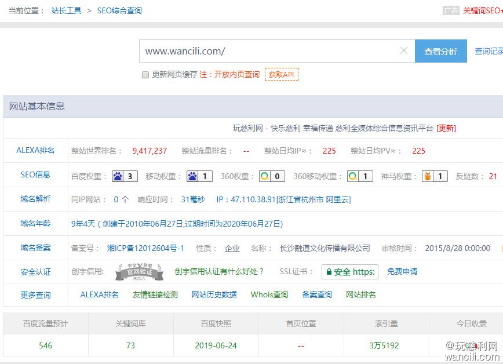503x364 pixels.
Task: Open the 备案查询 link
Action: 317,294
